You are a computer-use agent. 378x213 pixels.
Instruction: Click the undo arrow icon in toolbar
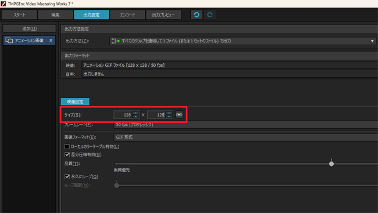click(197, 15)
